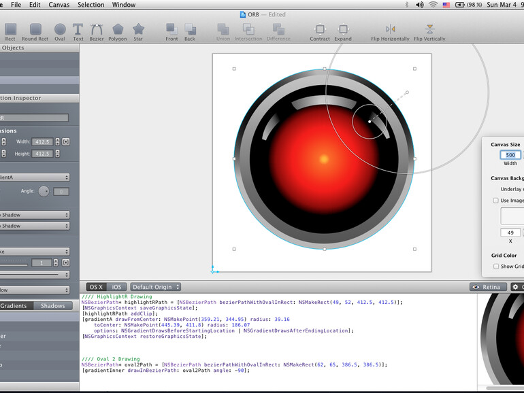Screen dimensions: 524x393
Task: Open the Window menu
Action: coord(124,5)
